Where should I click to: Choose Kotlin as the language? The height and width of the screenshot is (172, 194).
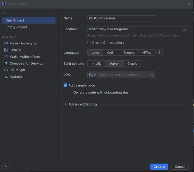[111, 53]
